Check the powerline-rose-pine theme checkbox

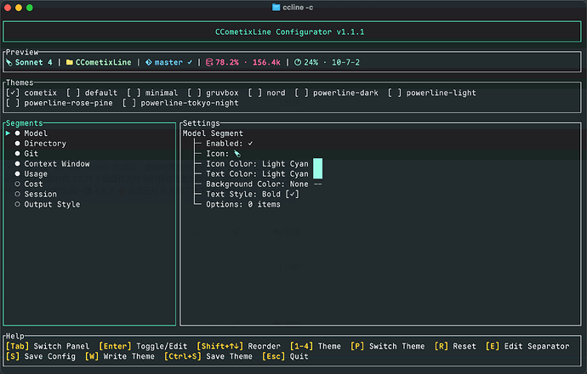coord(13,103)
